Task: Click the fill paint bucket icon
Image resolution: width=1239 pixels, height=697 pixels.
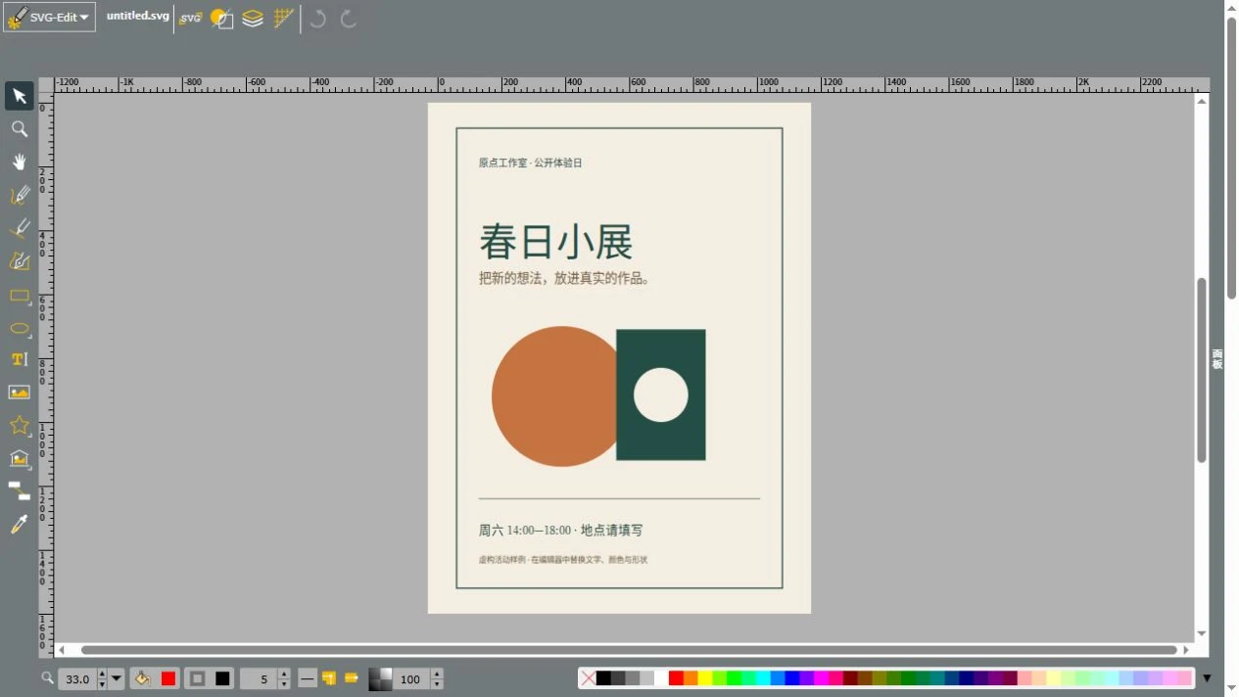Action: [143, 678]
